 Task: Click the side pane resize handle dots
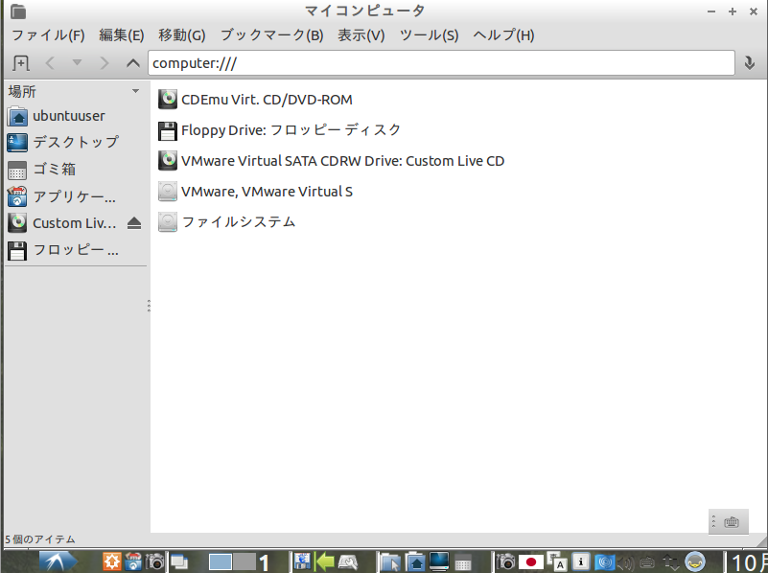point(149,306)
